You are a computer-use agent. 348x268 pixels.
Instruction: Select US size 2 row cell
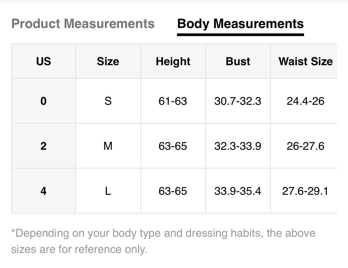click(x=43, y=146)
